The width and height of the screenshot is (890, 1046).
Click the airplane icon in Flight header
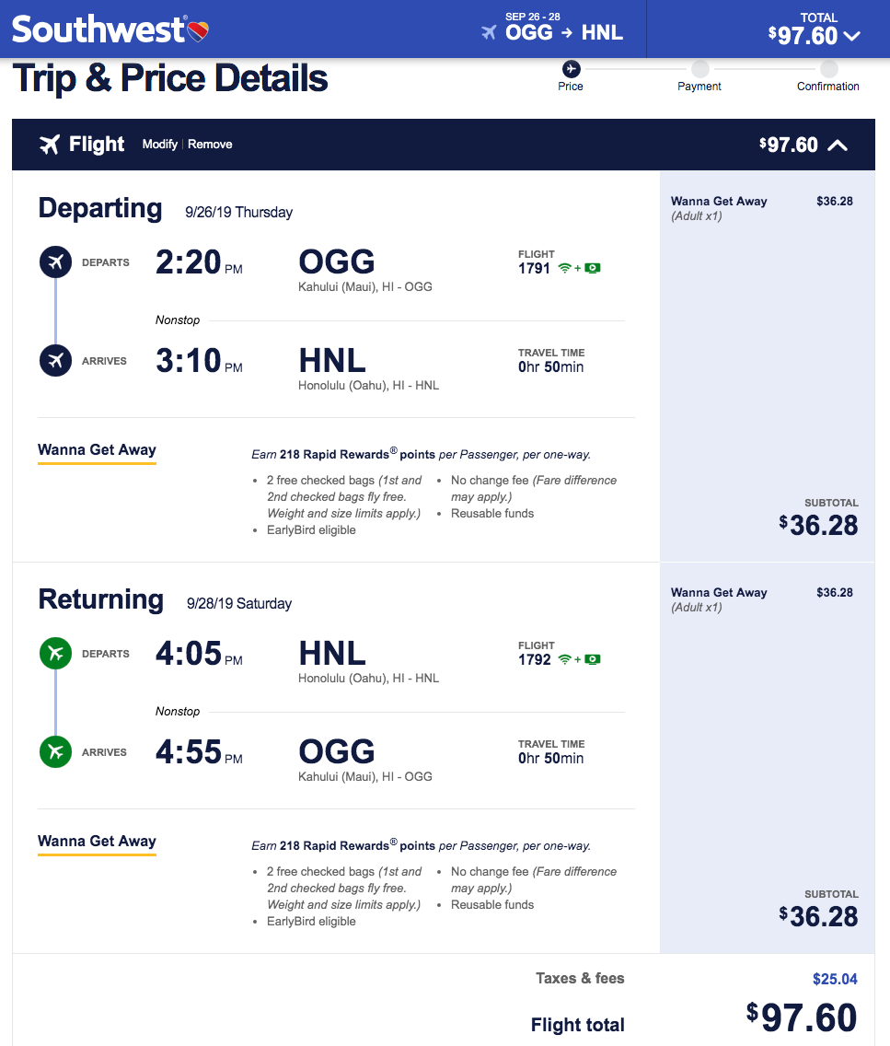[49, 145]
